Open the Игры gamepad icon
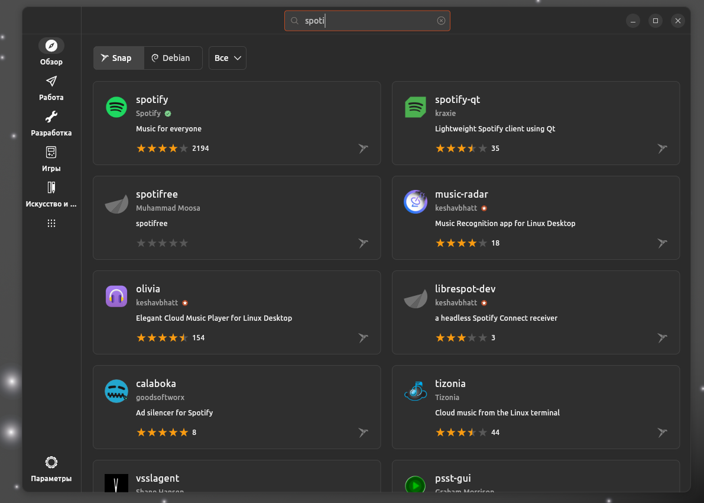The image size is (704, 503). tap(51, 152)
